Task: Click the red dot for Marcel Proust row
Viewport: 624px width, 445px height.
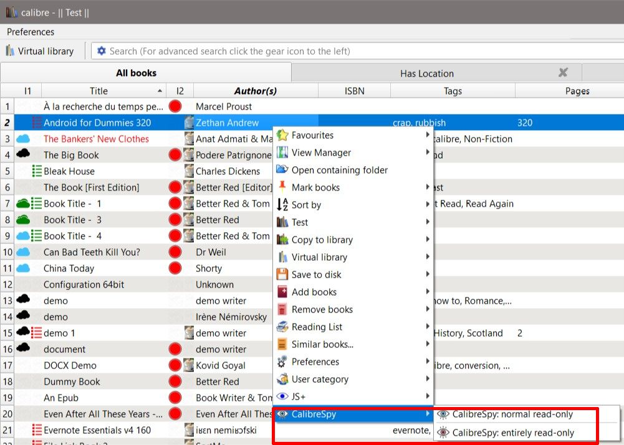Action: pos(175,106)
